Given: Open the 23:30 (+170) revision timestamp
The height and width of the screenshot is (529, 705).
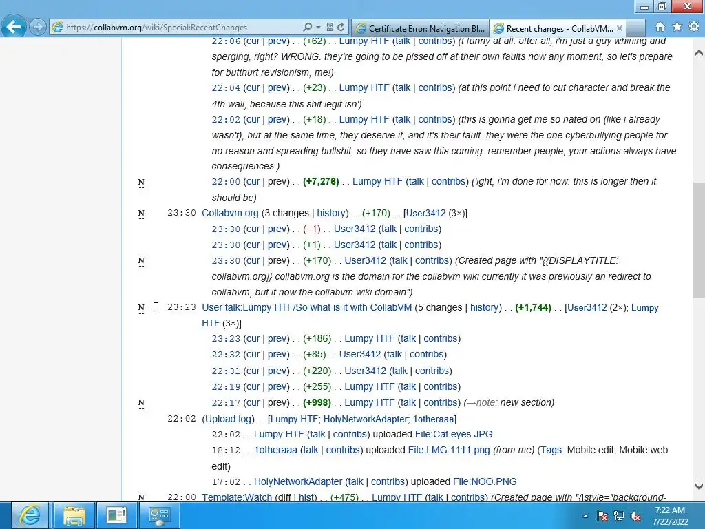Looking at the screenshot, I should (x=226, y=260).
